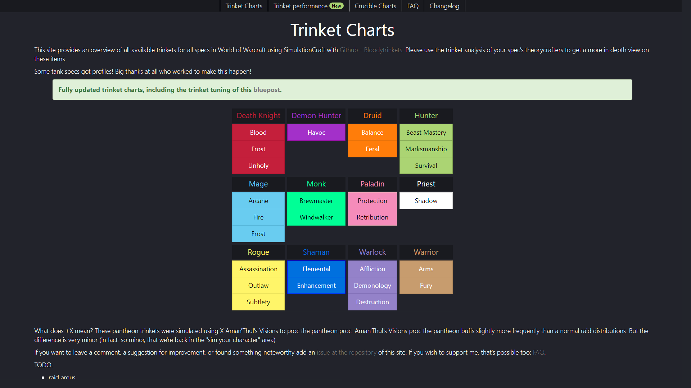691x388 pixels.
Task: Go to Crucible Charts tab
Action: click(x=375, y=6)
